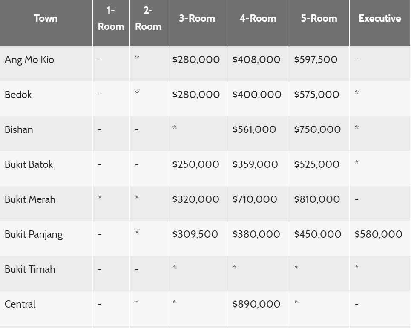Click the 5-Room column header

pos(319,18)
